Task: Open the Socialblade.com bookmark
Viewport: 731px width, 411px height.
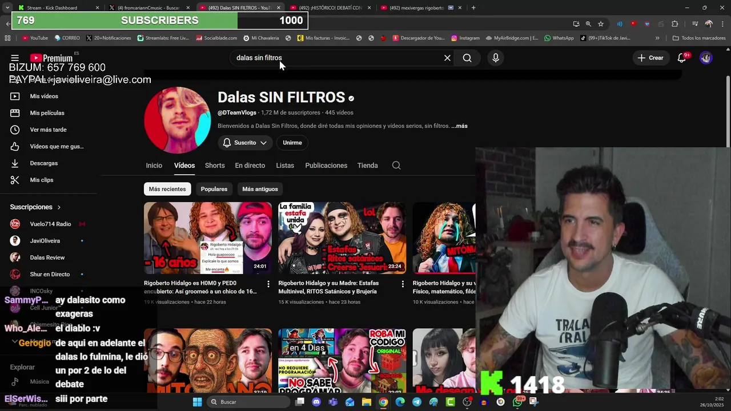Action: click(216, 38)
